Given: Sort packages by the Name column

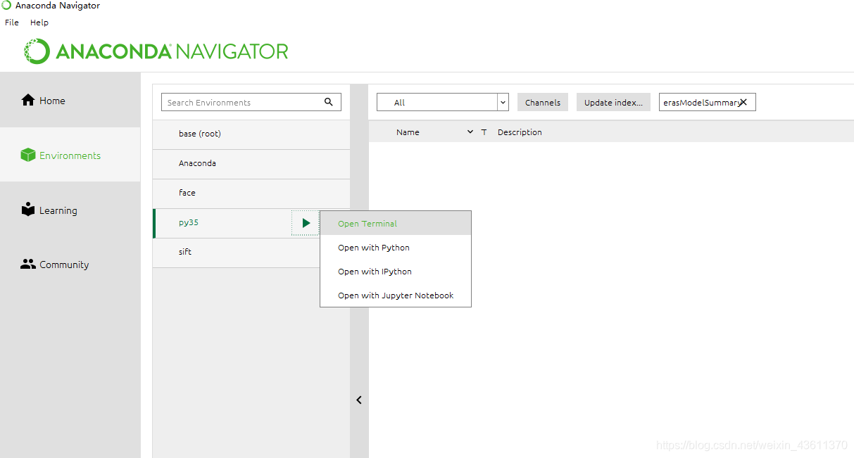Looking at the screenshot, I should coord(408,132).
